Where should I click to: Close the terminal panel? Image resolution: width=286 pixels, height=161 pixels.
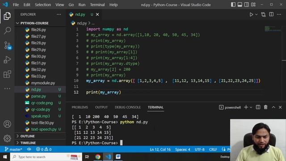coord(280,107)
